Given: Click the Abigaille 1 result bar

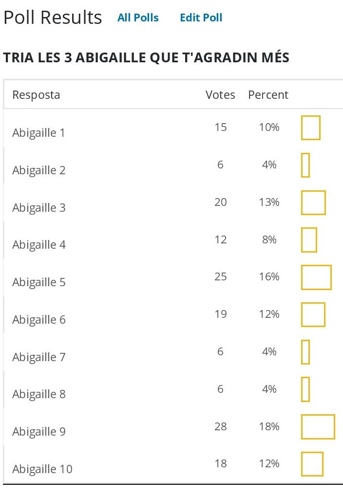Looking at the screenshot, I should [x=311, y=128].
